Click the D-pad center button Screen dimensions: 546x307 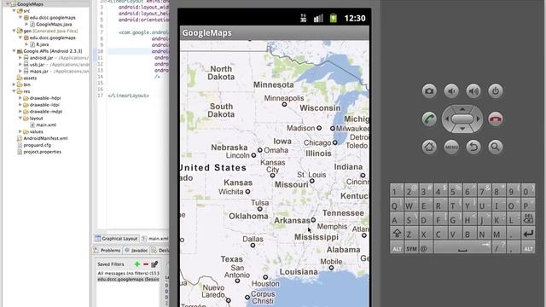pyautogui.click(x=462, y=119)
